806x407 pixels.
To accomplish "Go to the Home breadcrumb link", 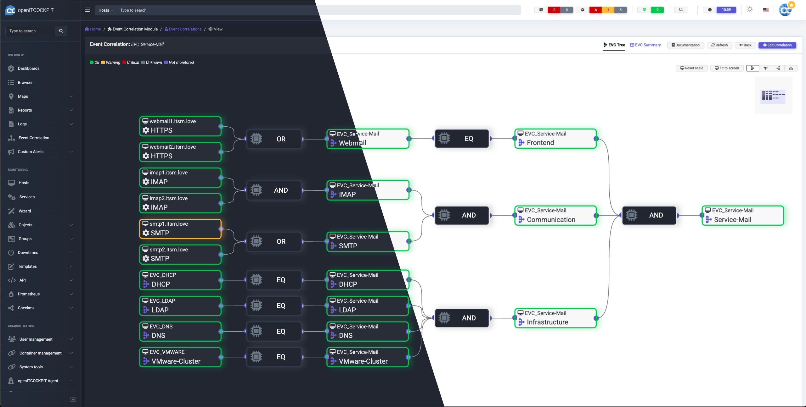I will 93,29.
